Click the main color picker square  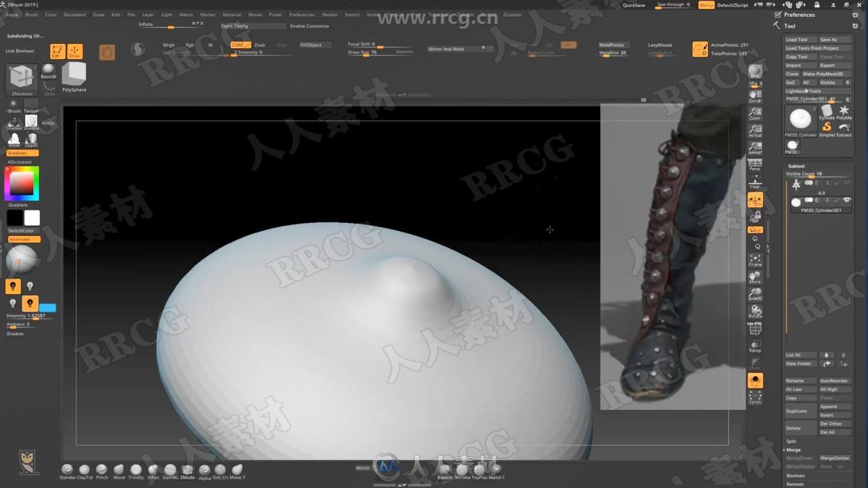pos(22,183)
